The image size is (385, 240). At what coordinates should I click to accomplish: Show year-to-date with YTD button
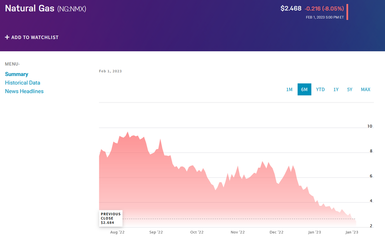320,89
